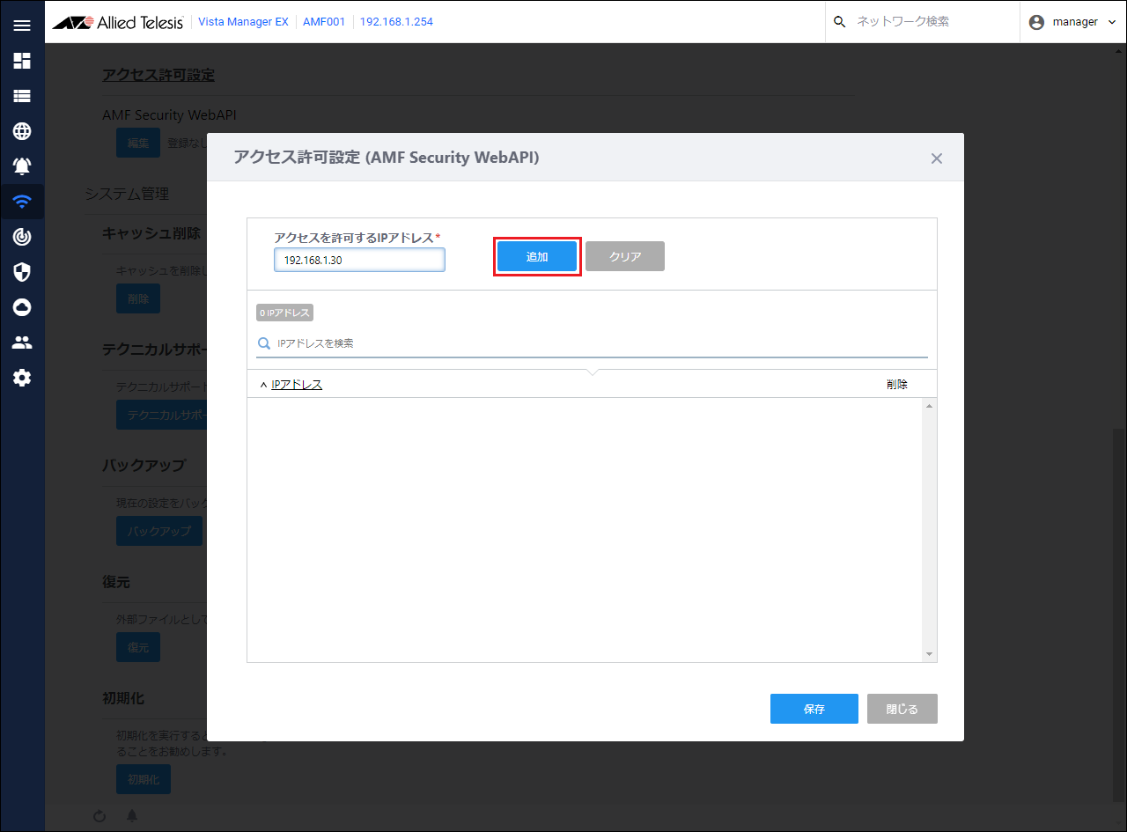Open the AMF001 breadcrumb link
Image resolution: width=1127 pixels, height=832 pixels.
[324, 22]
